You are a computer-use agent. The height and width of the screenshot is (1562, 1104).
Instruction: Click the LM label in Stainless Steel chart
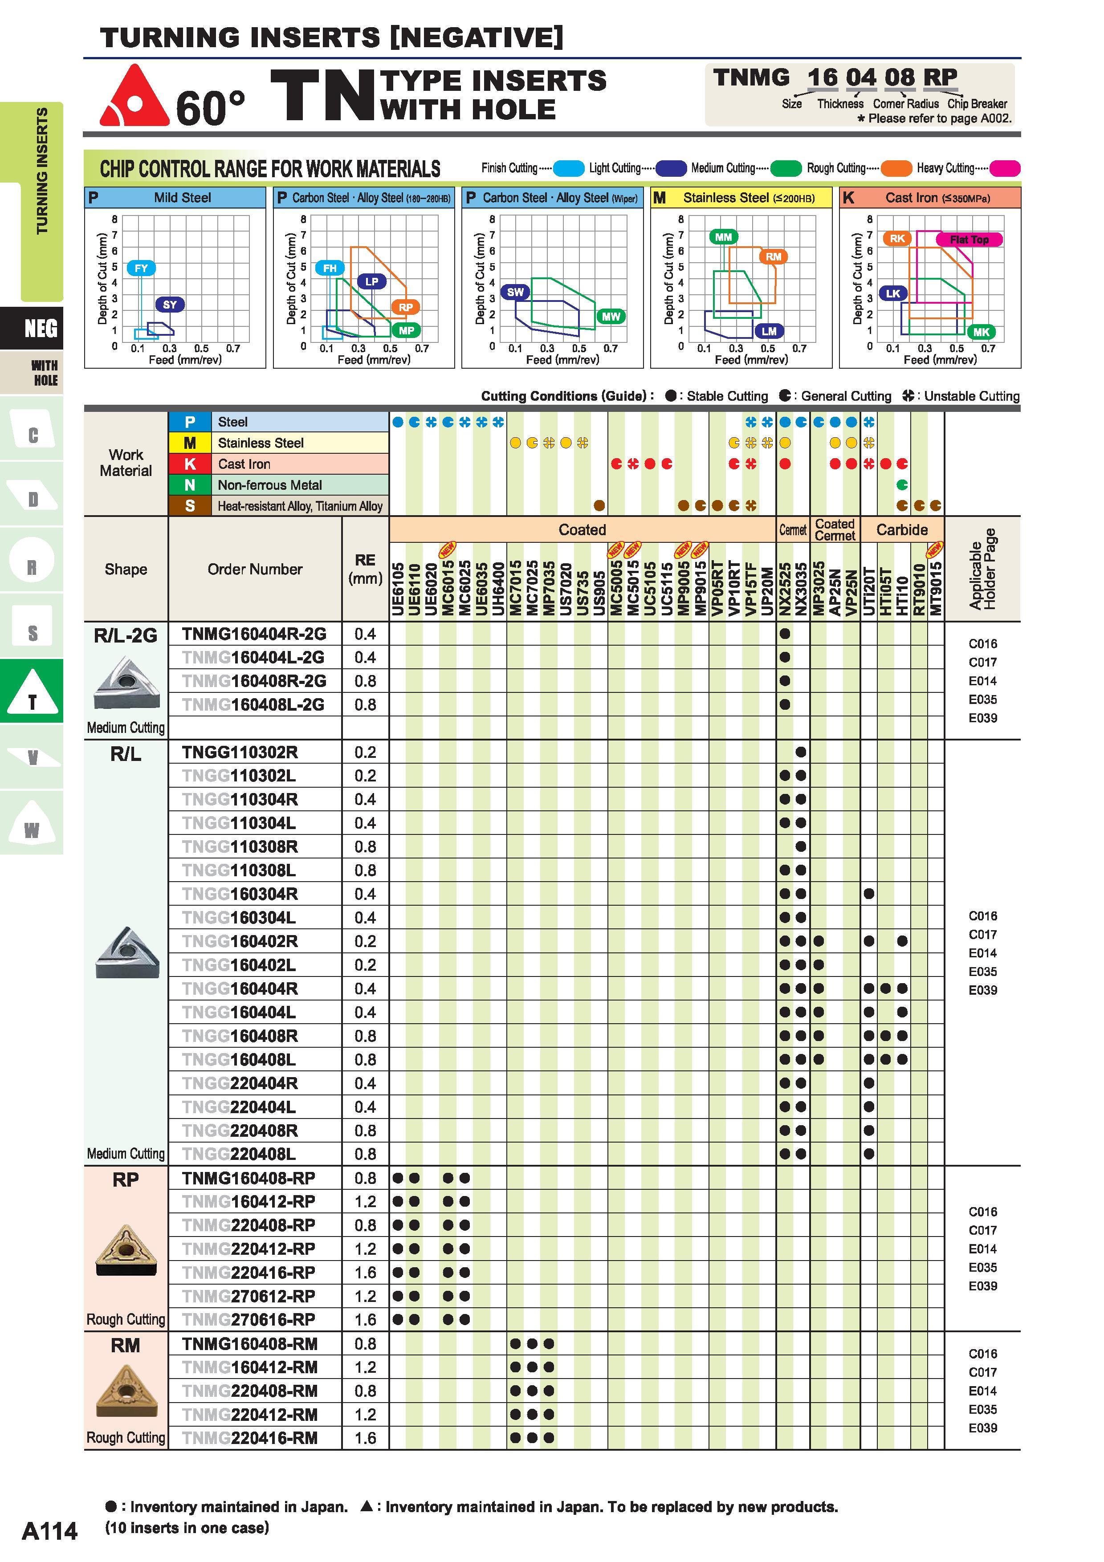pyautogui.click(x=770, y=331)
